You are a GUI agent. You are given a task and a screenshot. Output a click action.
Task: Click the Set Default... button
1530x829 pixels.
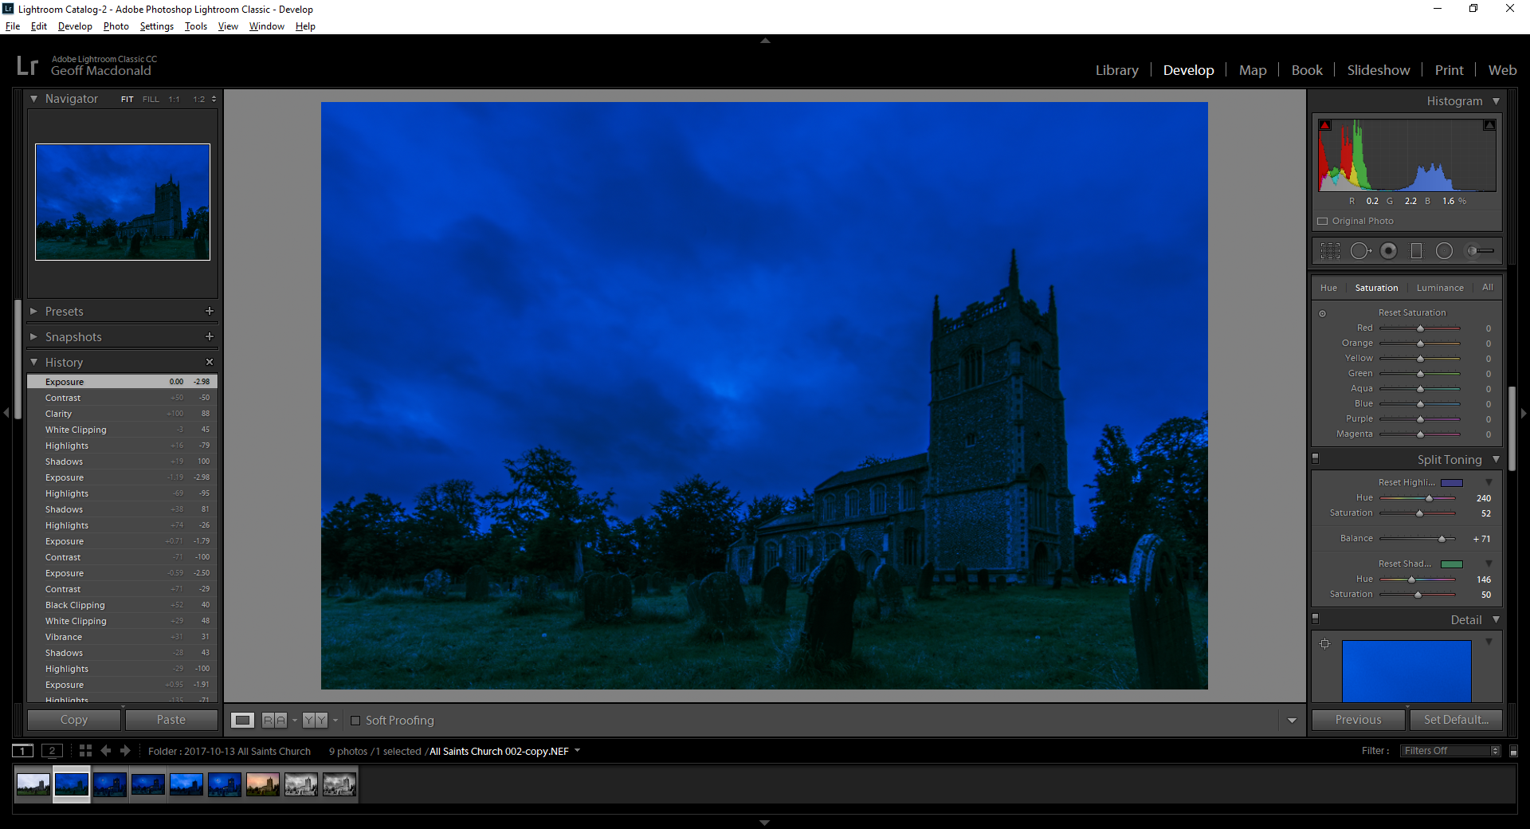tap(1456, 720)
